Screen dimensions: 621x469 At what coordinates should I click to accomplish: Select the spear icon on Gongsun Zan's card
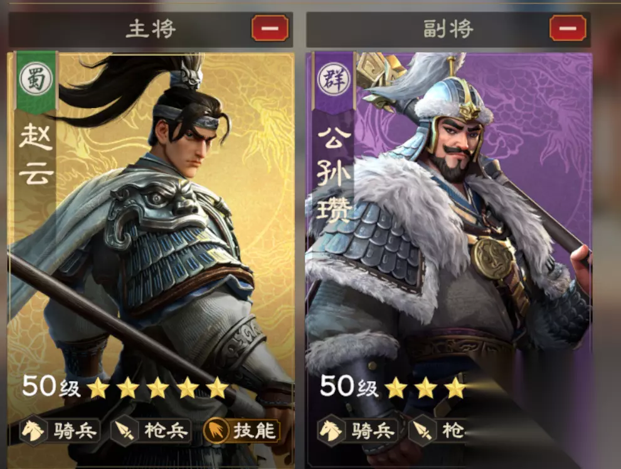click(x=422, y=430)
